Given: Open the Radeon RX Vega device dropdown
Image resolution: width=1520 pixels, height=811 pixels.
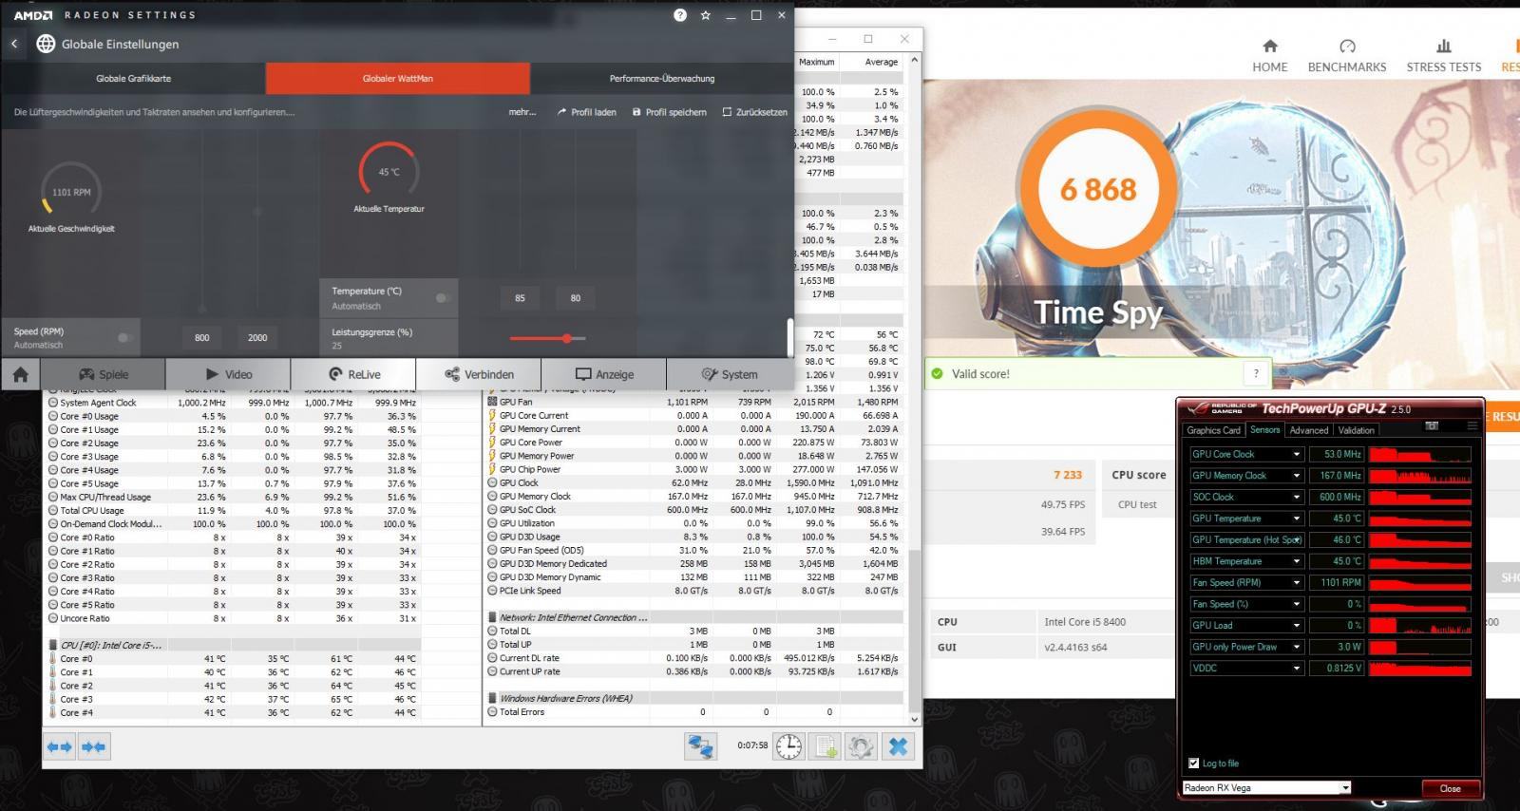Looking at the screenshot, I should [1266, 788].
